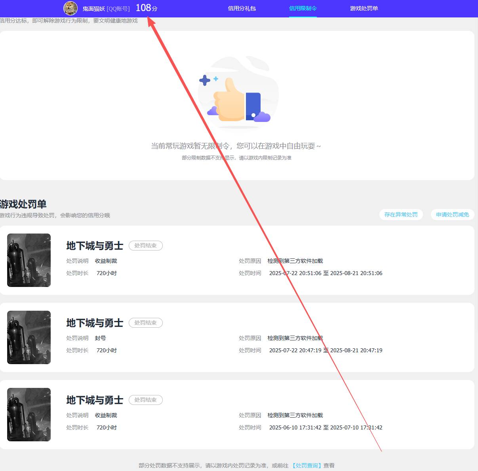Screen dimensions: 478x471
Task: Click the game thumbnail of the first penalty card
Action: [x=29, y=260]
